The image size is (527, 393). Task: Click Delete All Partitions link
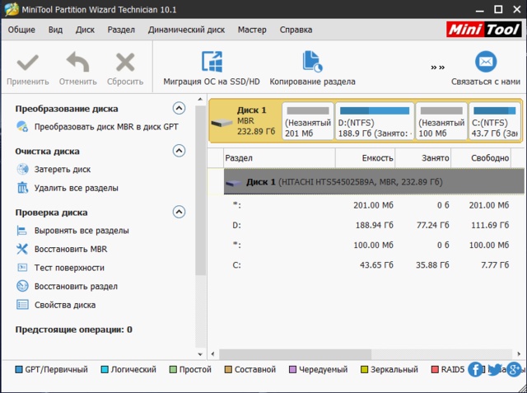tap(76, 188)
